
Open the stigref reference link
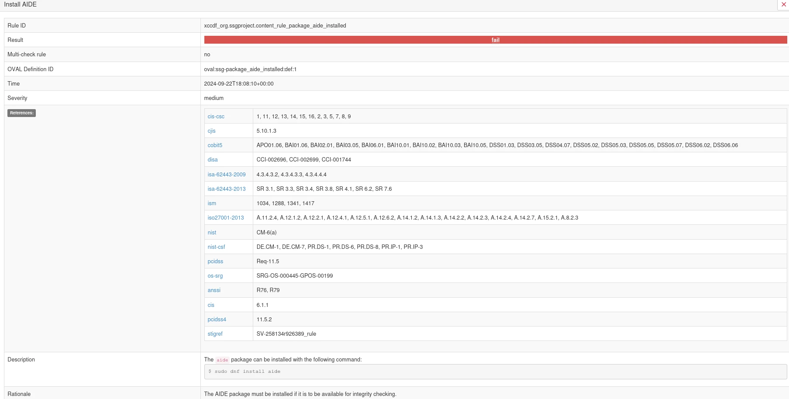coord(215,334)
